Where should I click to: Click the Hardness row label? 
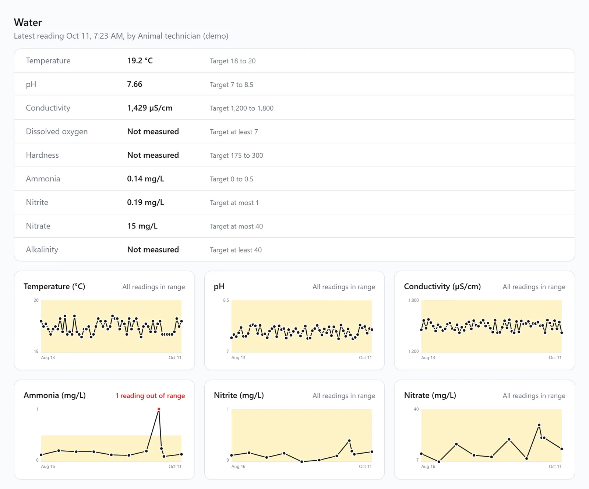click(x=42, y=155)
